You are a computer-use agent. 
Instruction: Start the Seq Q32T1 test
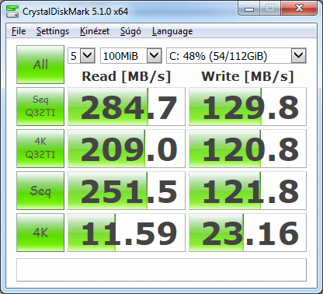pos(40,107)
